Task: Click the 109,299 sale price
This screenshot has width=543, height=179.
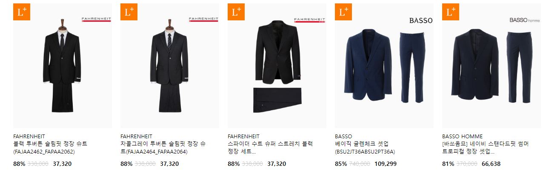Action: click(386, 164)
